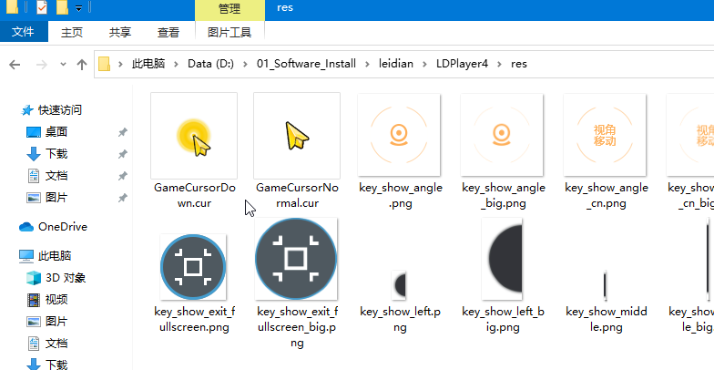
Task: Go back with the back arrow
Action: (15, 65)
